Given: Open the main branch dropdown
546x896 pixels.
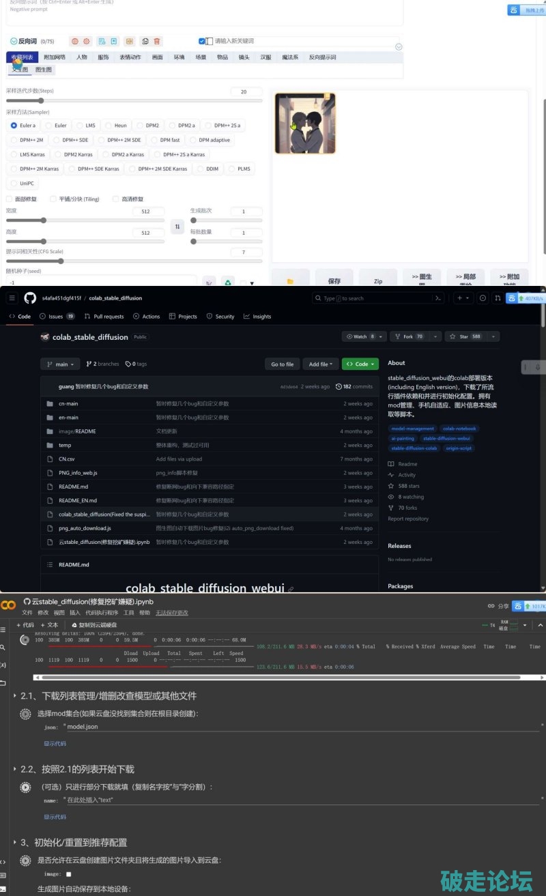Looking at the screenshot, I should (60, 364).
